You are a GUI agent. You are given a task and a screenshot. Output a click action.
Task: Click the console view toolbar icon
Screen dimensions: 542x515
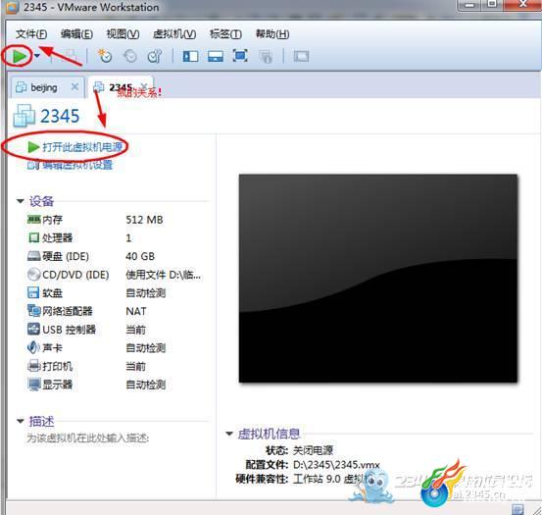(301, 56)
